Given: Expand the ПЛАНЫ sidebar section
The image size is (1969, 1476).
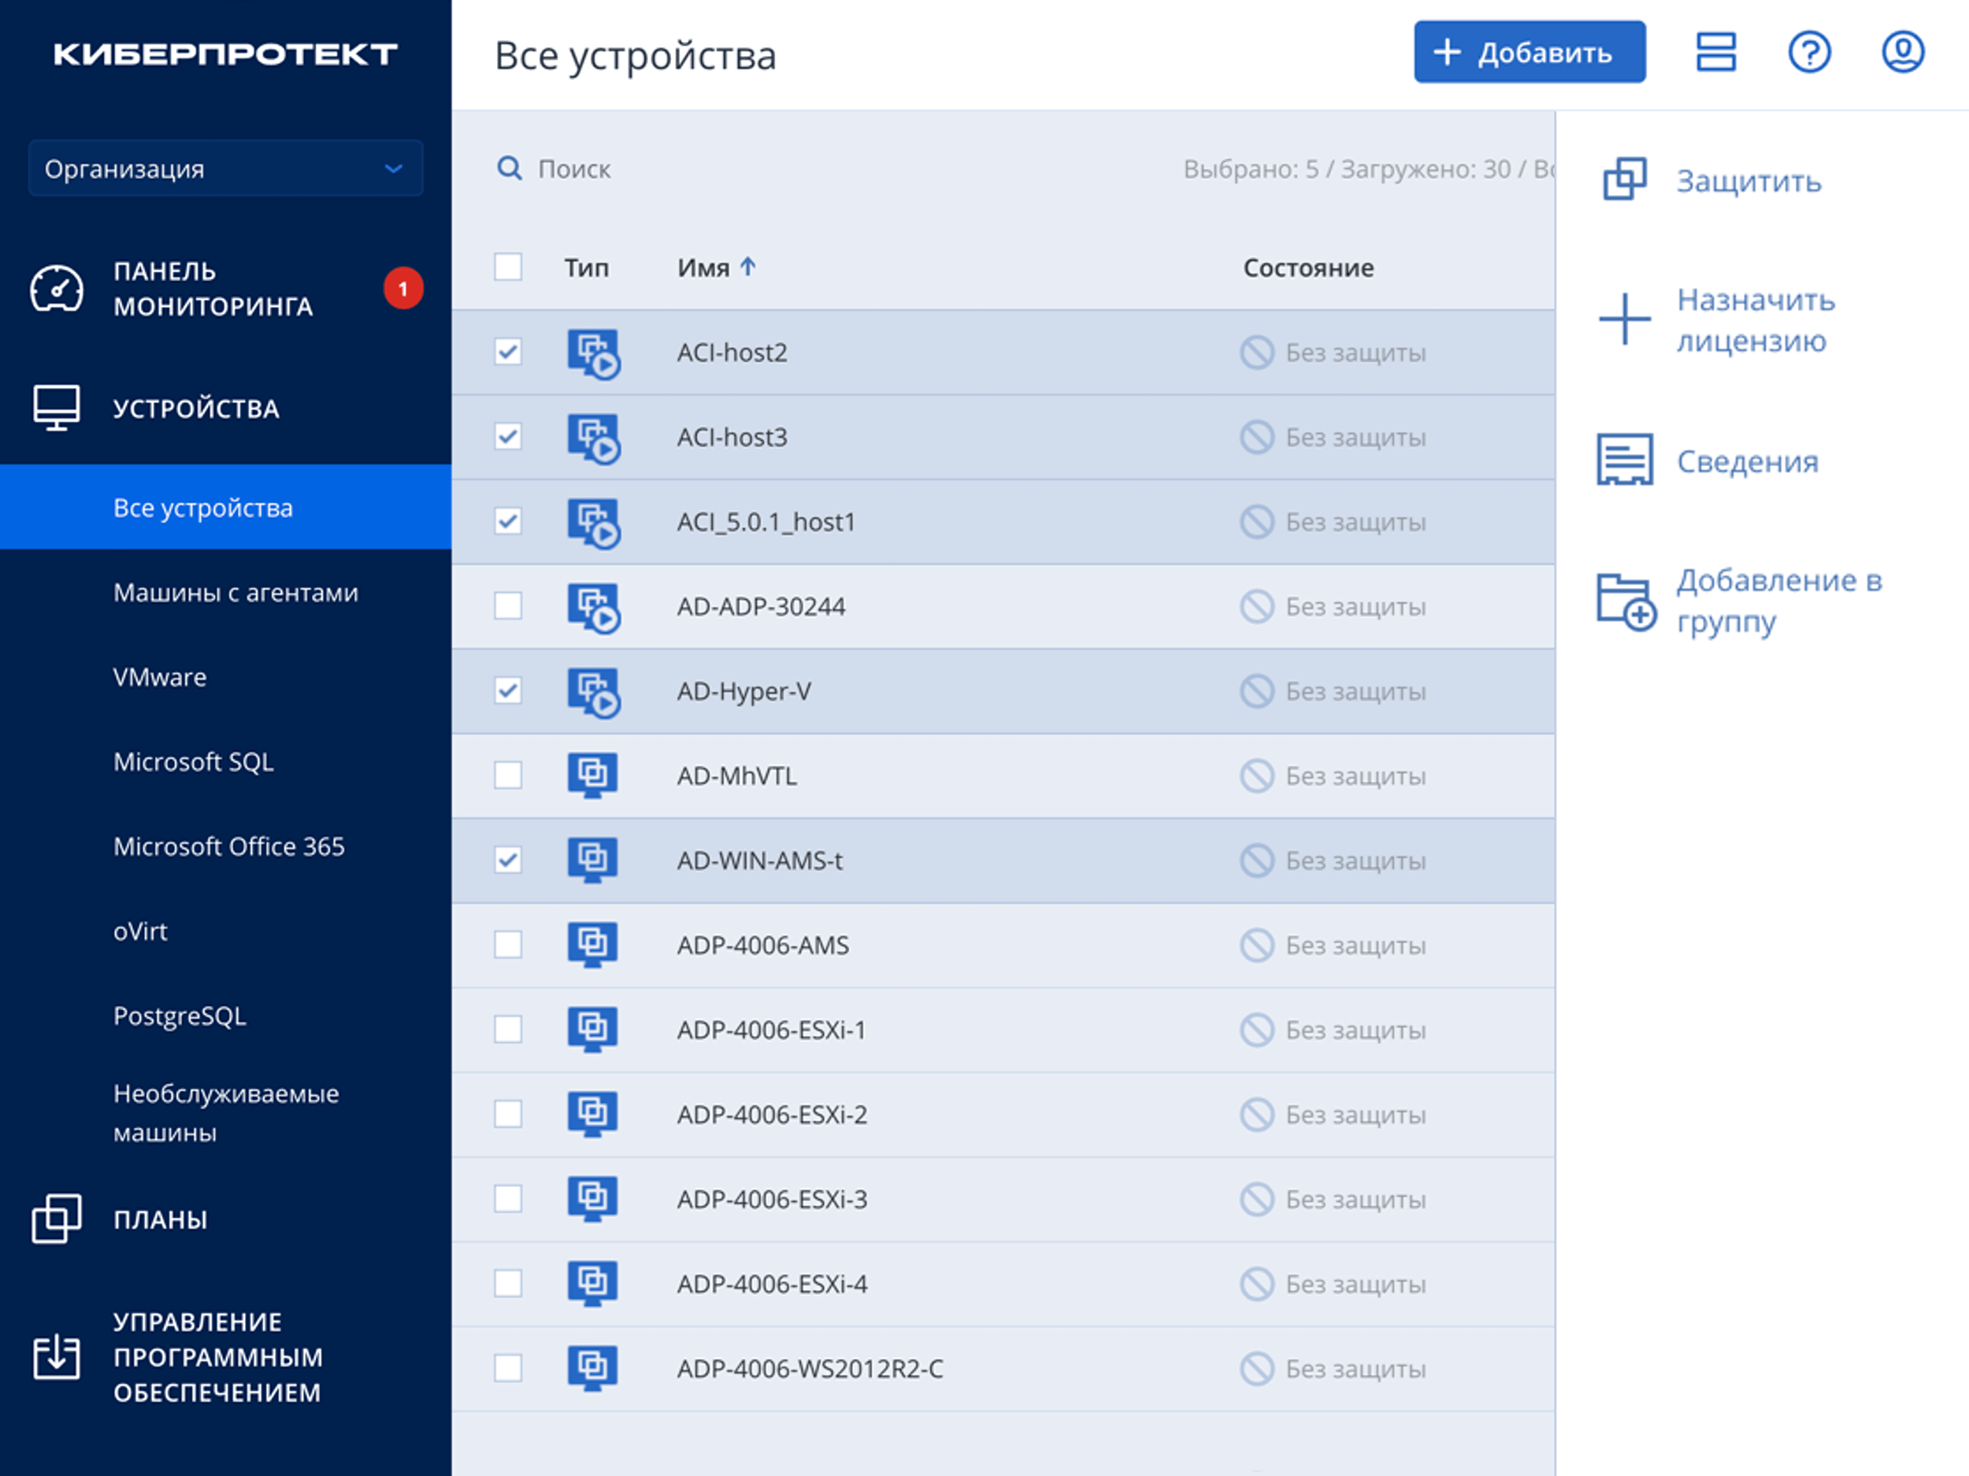Looking at the screenshot, I should 160,1219.
